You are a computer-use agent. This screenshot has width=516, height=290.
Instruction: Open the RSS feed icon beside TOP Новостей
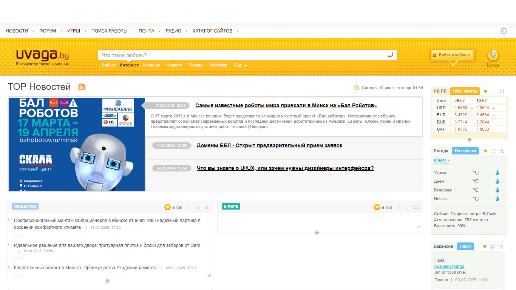82,87
